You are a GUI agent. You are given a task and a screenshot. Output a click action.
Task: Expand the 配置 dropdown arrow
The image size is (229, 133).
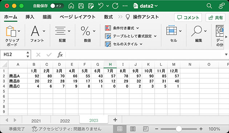pos(69,31)
